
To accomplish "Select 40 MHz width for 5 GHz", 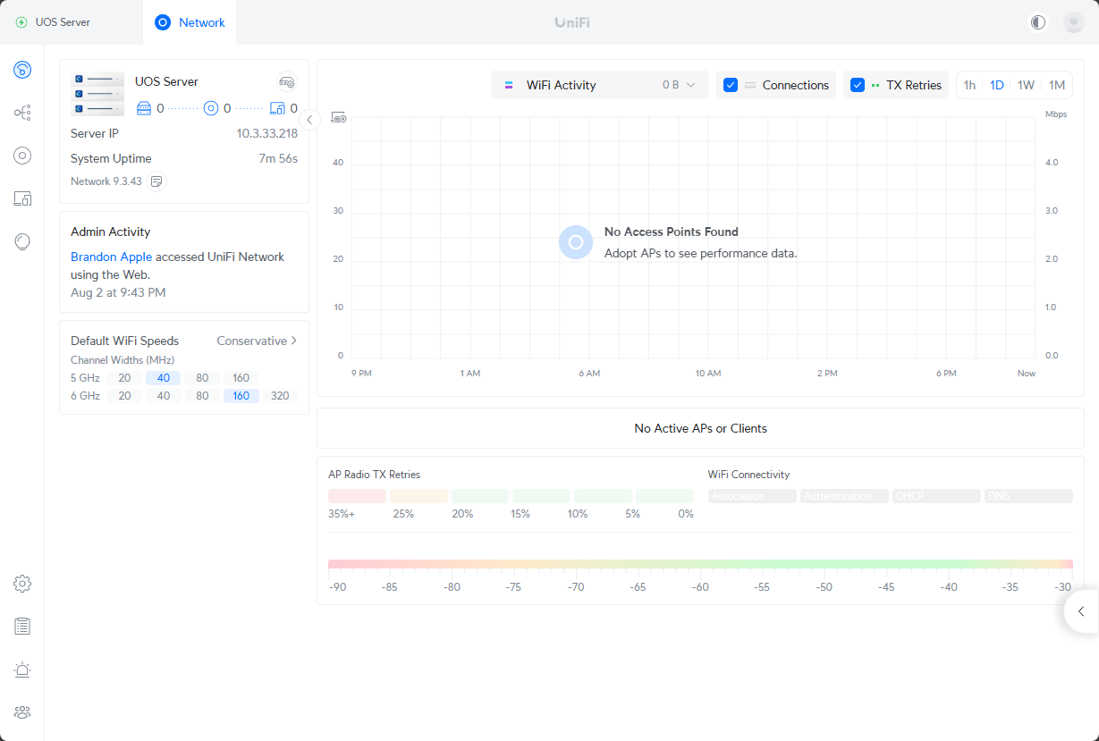I will (x=164, y=378).
